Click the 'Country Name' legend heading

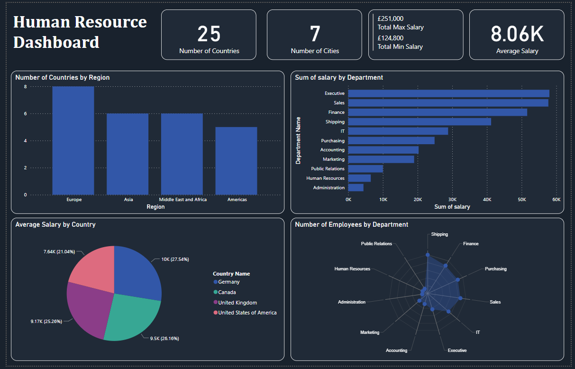pyautogui.click(x=231, y=274)
